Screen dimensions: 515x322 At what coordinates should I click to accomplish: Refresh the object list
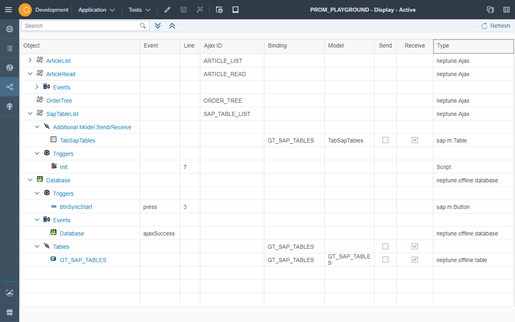point(496,25)
